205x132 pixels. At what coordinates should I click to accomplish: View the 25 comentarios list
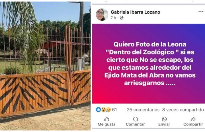(143, 110)
